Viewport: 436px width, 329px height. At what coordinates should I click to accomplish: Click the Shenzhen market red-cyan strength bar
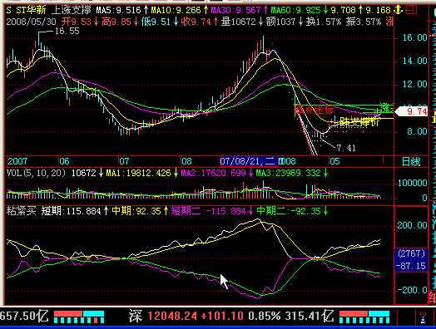(x=364, y=317)
